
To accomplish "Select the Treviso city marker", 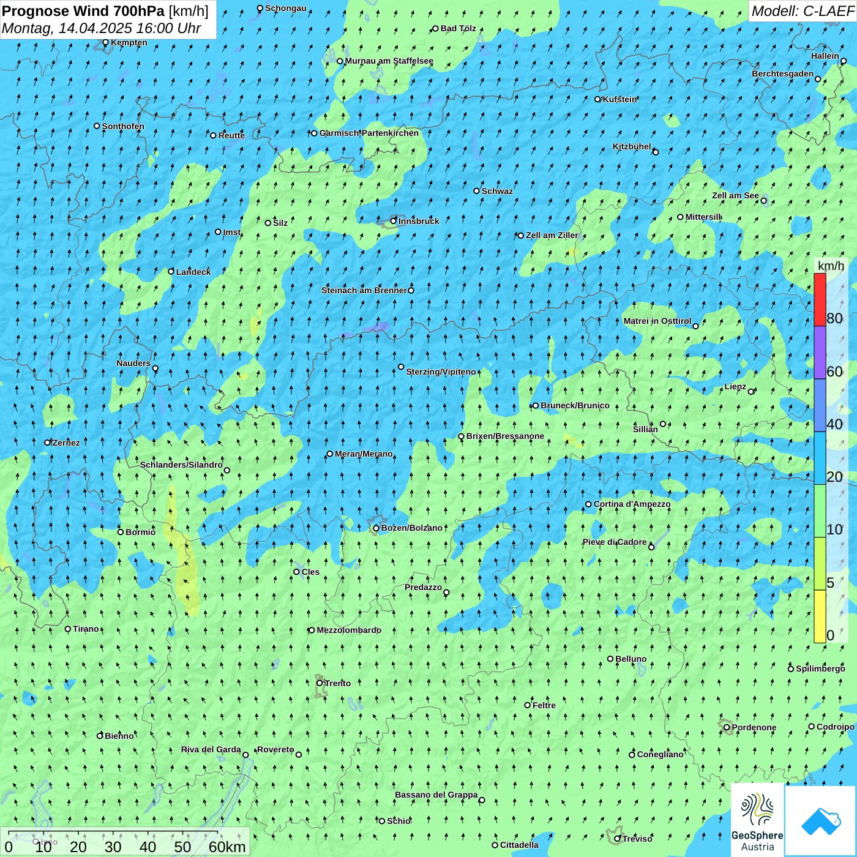I will click(617, 839).
